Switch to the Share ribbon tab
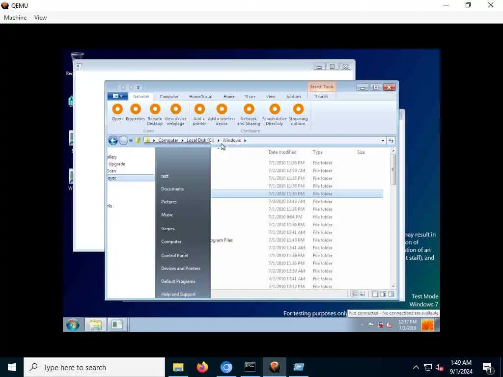The width and height of the screenshot is (503, 377). [250, 97]
